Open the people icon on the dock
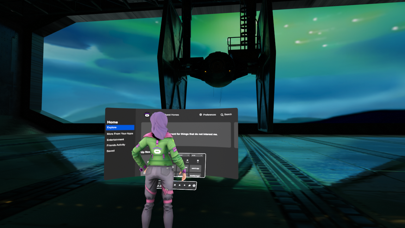Screen dimensions: 405x228 [x=179, y=185]
